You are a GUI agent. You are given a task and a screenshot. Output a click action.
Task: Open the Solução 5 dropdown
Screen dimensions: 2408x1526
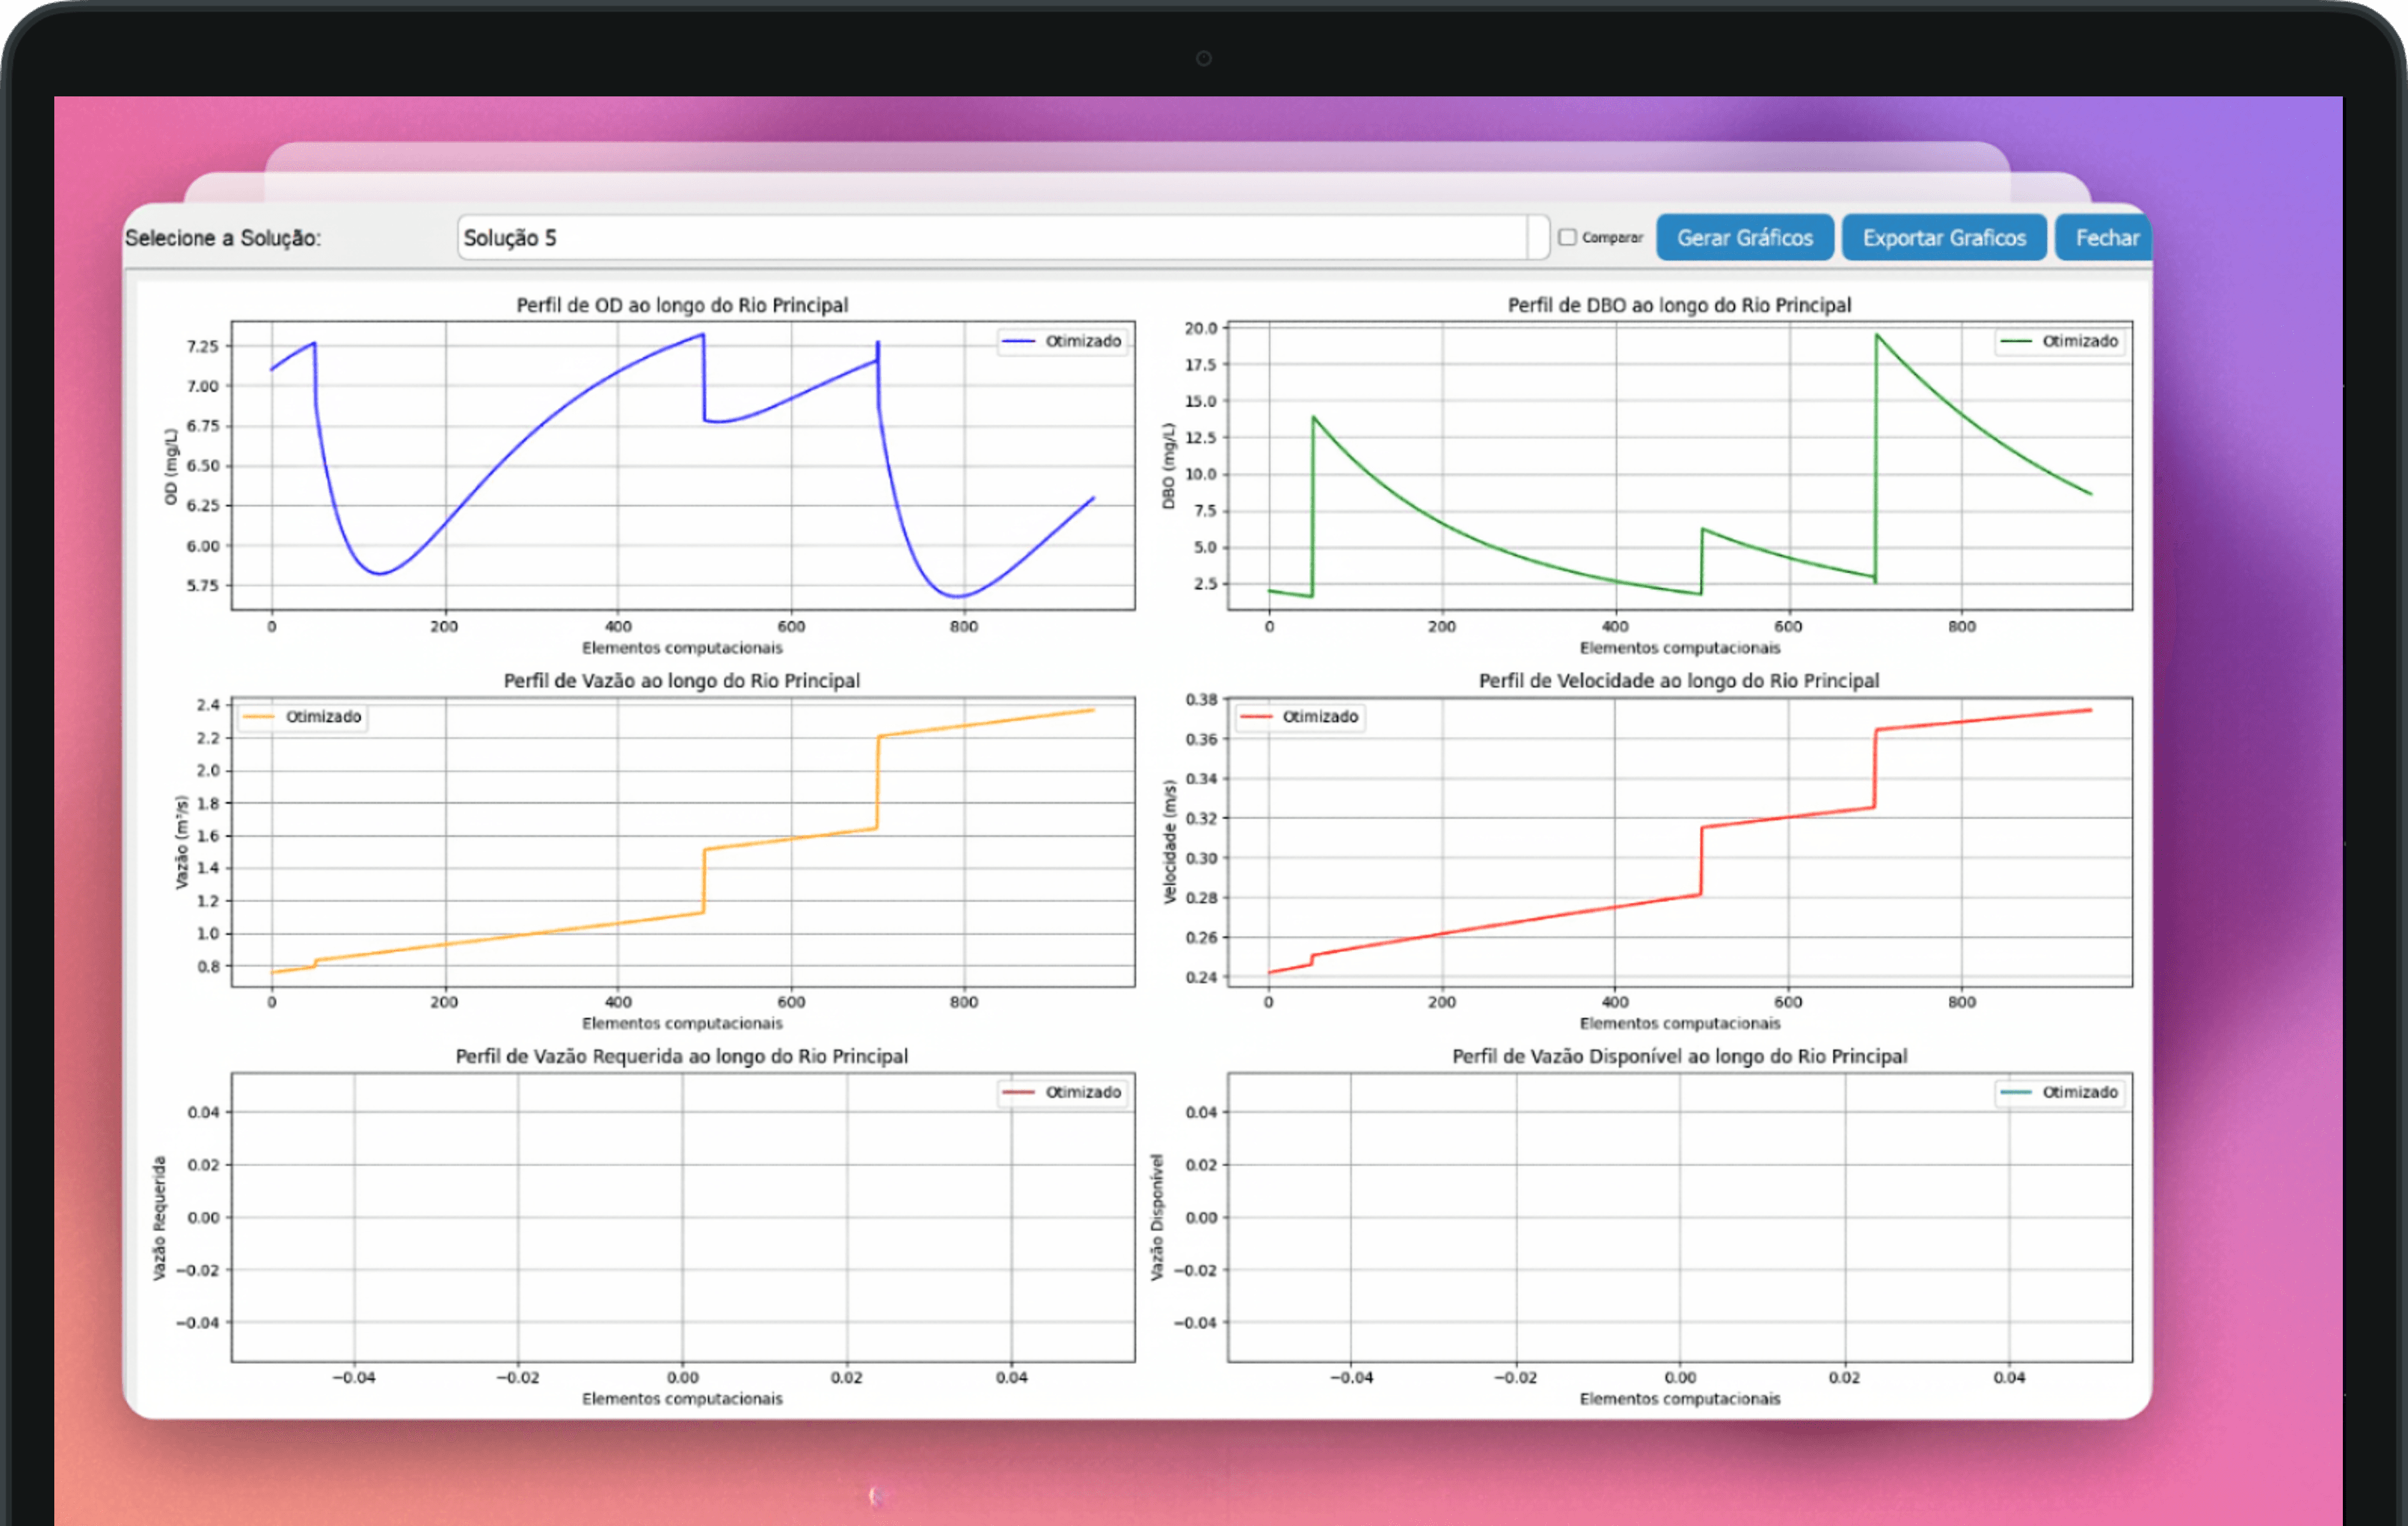coord(990,238)
